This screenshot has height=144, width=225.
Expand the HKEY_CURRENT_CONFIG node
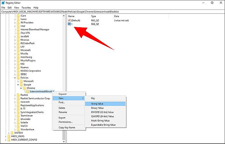(6, 139)
